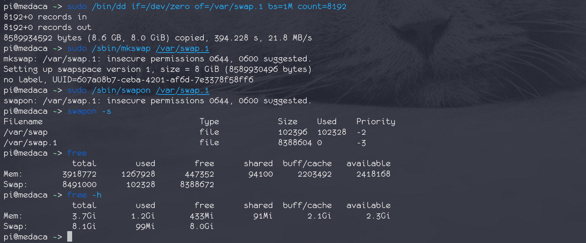Viewport: 586px width, 243px height.
Task: Click the count=8192 argument in dd command
Action: click(322, 7)
